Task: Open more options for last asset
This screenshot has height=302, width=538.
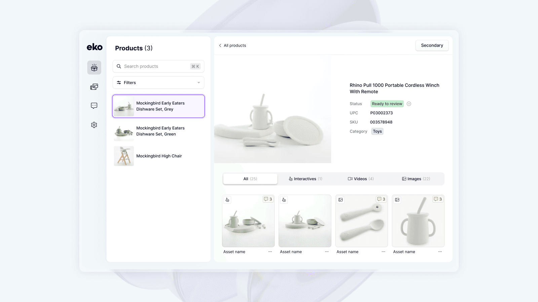Action: 440,252
